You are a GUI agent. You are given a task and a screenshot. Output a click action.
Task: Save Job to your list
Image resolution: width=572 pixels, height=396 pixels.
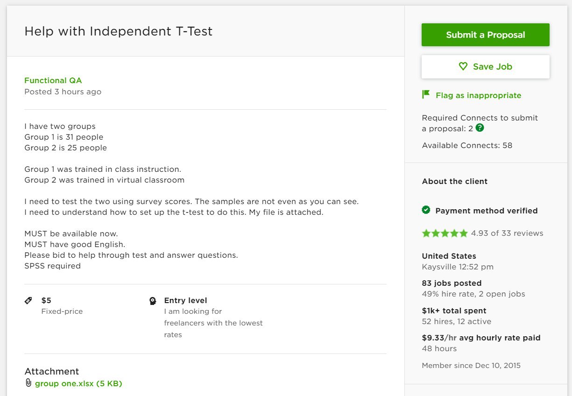click(486, 67)
